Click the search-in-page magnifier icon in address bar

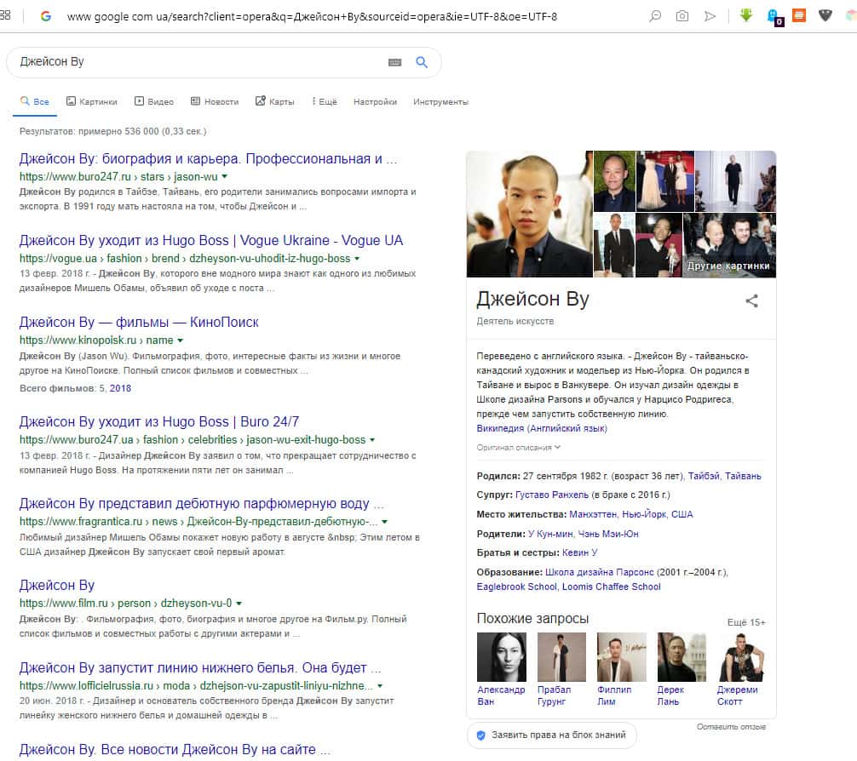pos(655,16)
